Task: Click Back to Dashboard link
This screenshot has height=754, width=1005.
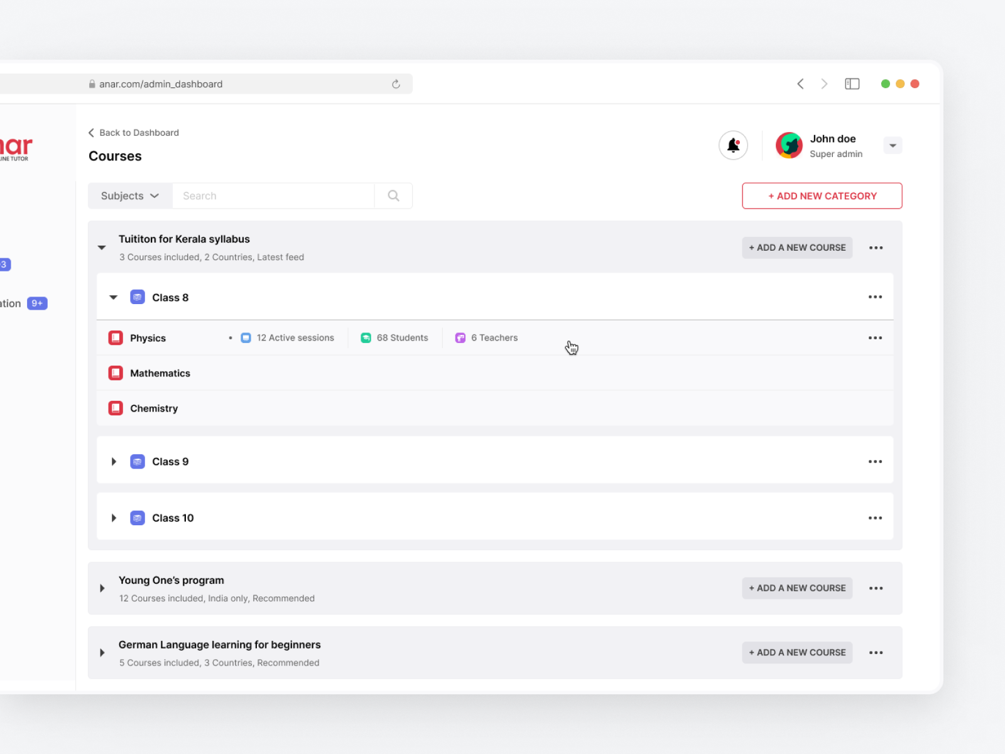Action: 133,133
